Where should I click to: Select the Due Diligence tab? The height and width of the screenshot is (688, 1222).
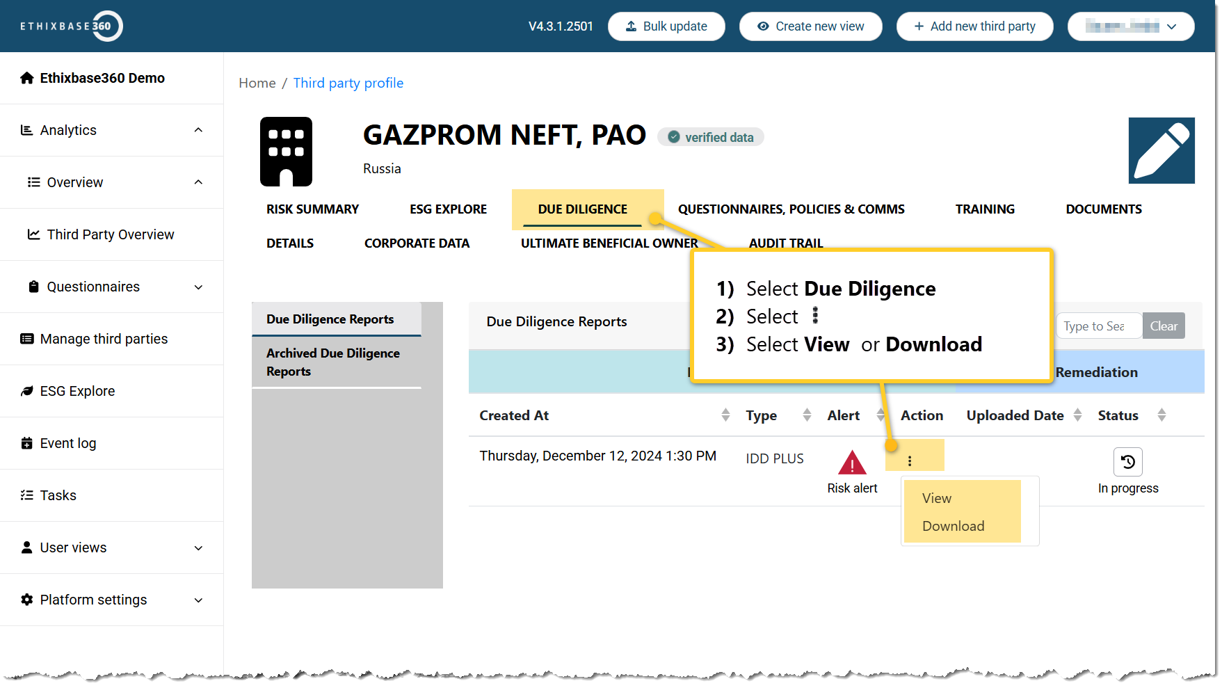click(583, 209)
